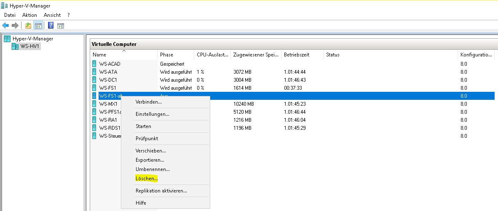Open the ? help menu
The height and width of the screenshot is (211, 498).
click(69, 15)
